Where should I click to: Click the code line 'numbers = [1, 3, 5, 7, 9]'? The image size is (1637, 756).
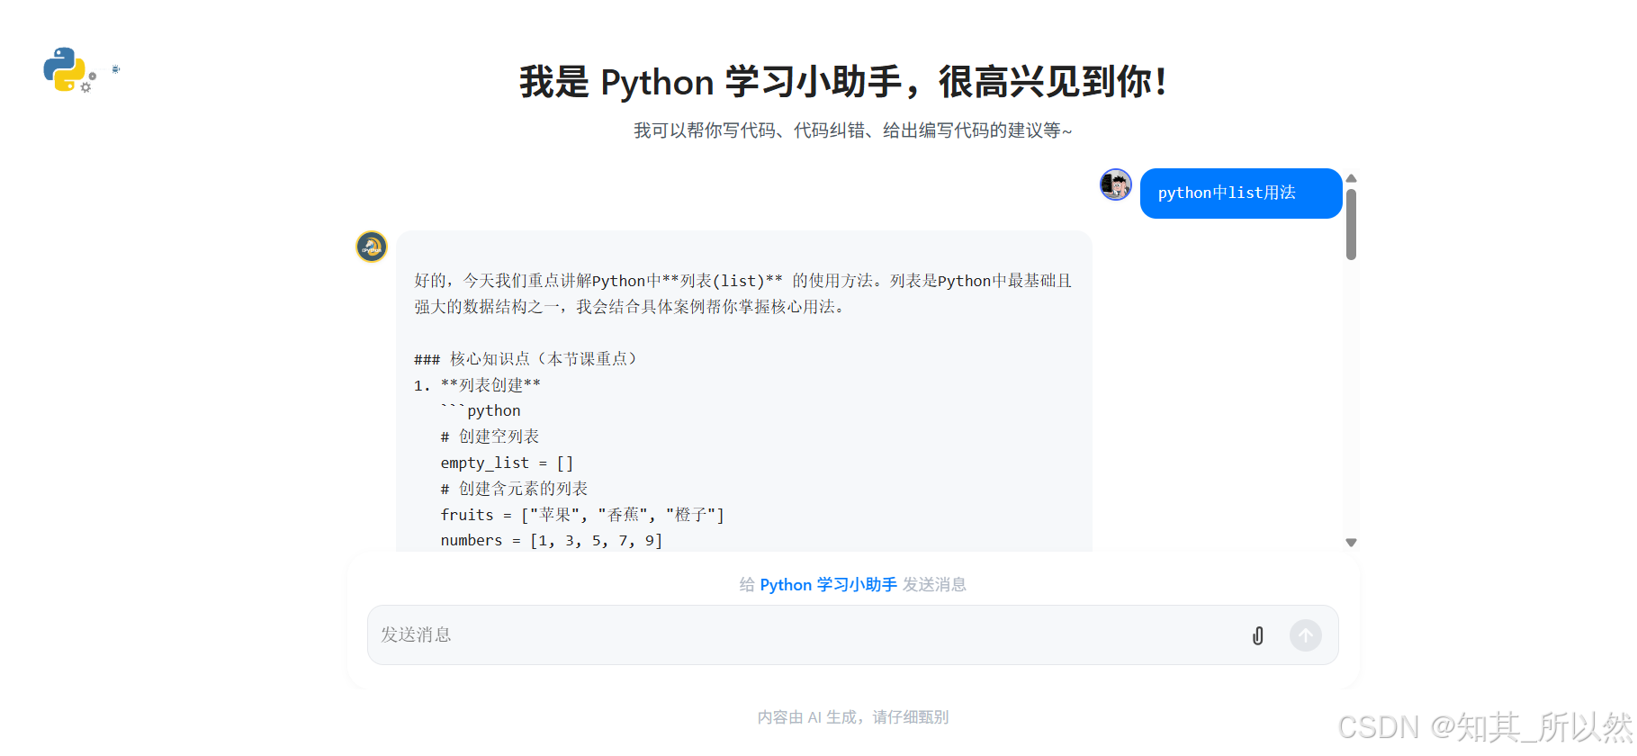pos(552,541)
